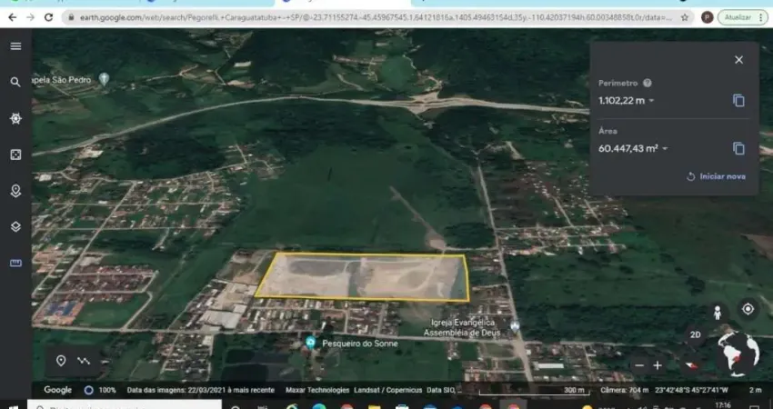Zoom in with the plus button
Screen dimensions: 773x409
[658, 365]
